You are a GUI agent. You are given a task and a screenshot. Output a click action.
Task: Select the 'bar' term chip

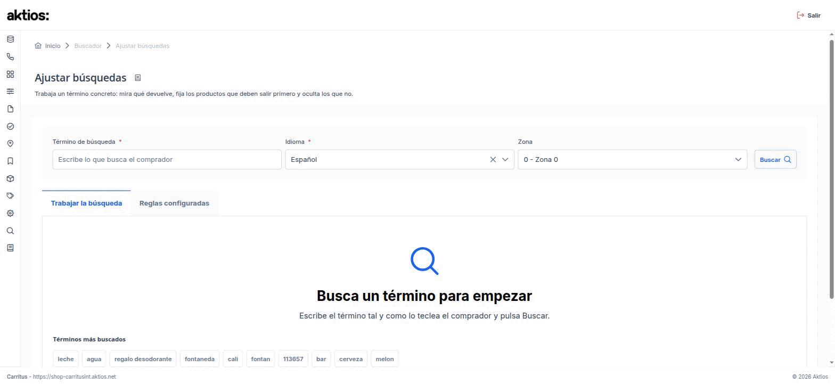click(x=321, y=359)
